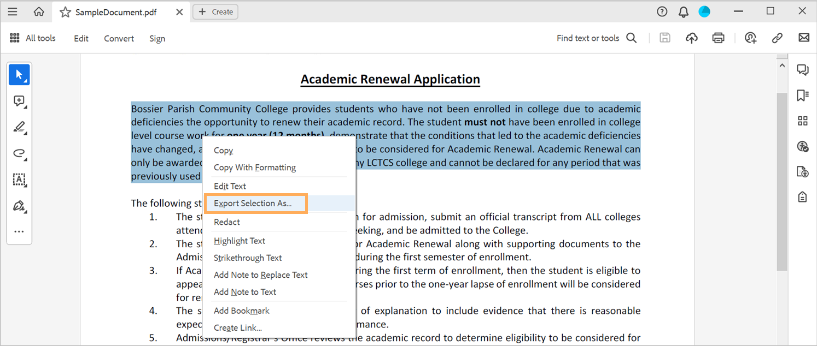Open the bookmarks panel icon
This screenshot has height=346, width=817.
tap(802, 96)
